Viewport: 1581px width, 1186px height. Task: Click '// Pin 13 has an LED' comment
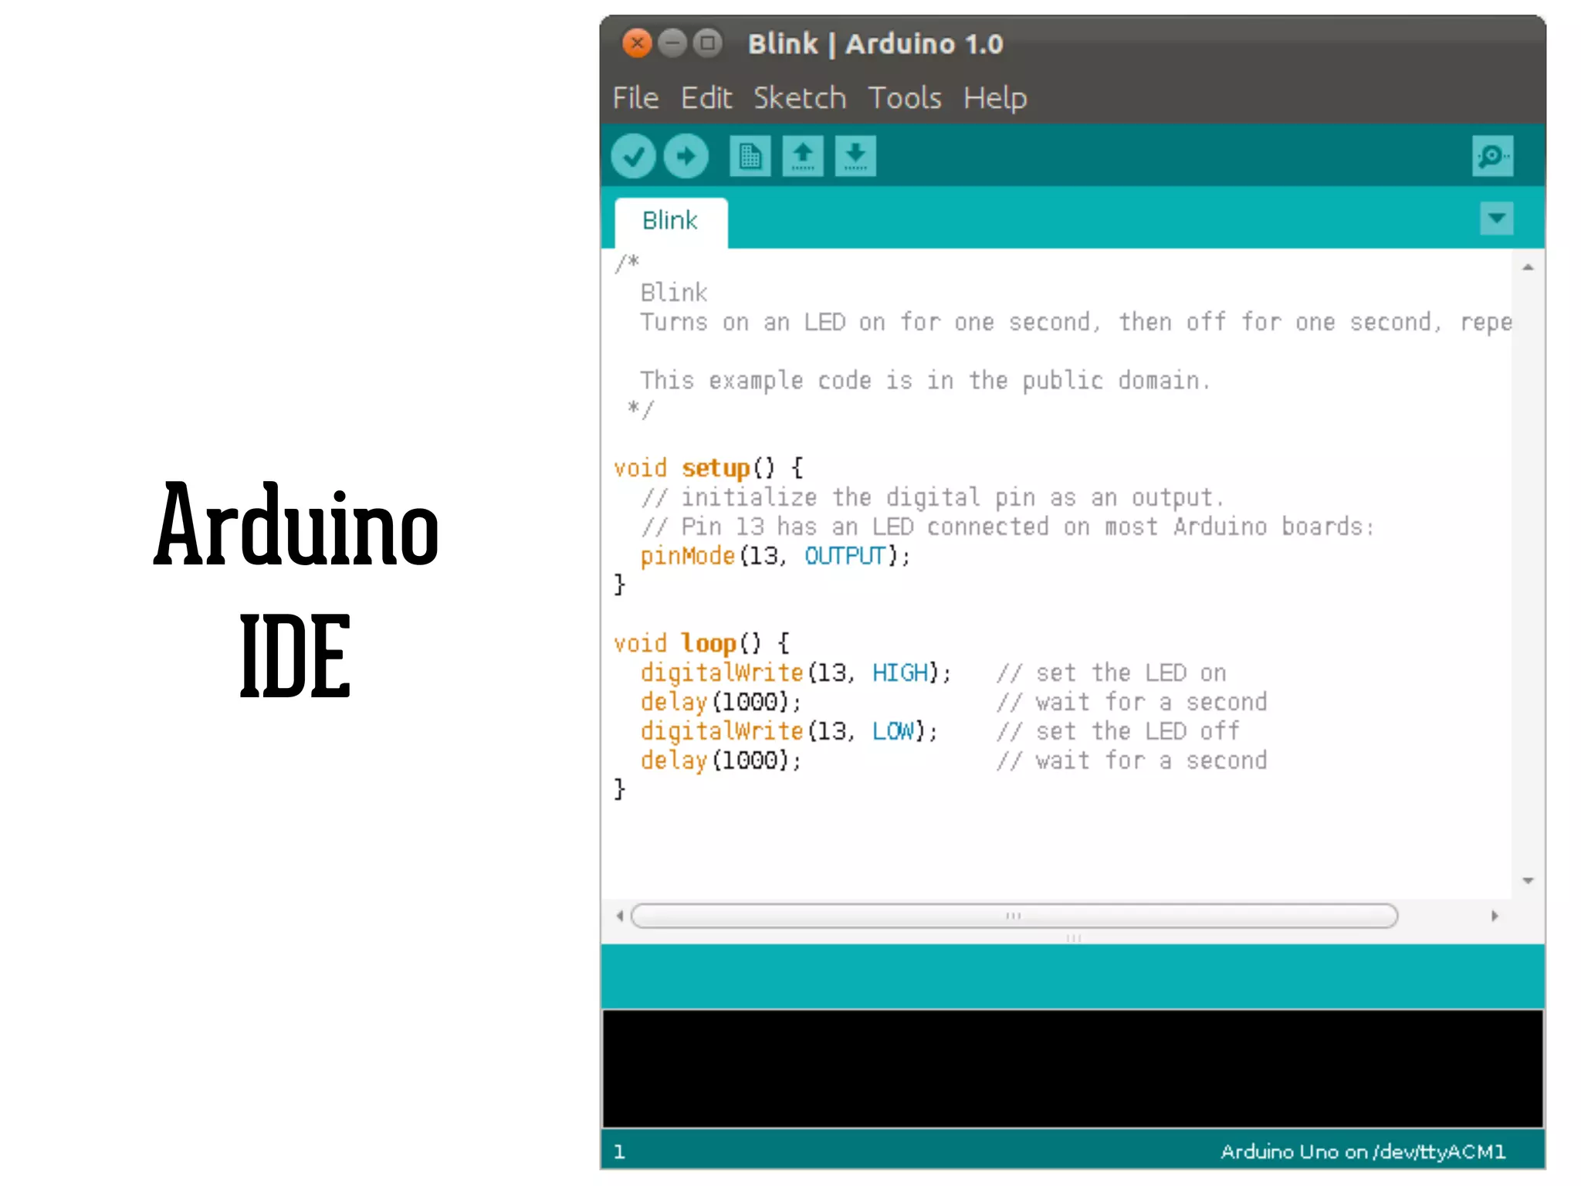click(1007, 527)
